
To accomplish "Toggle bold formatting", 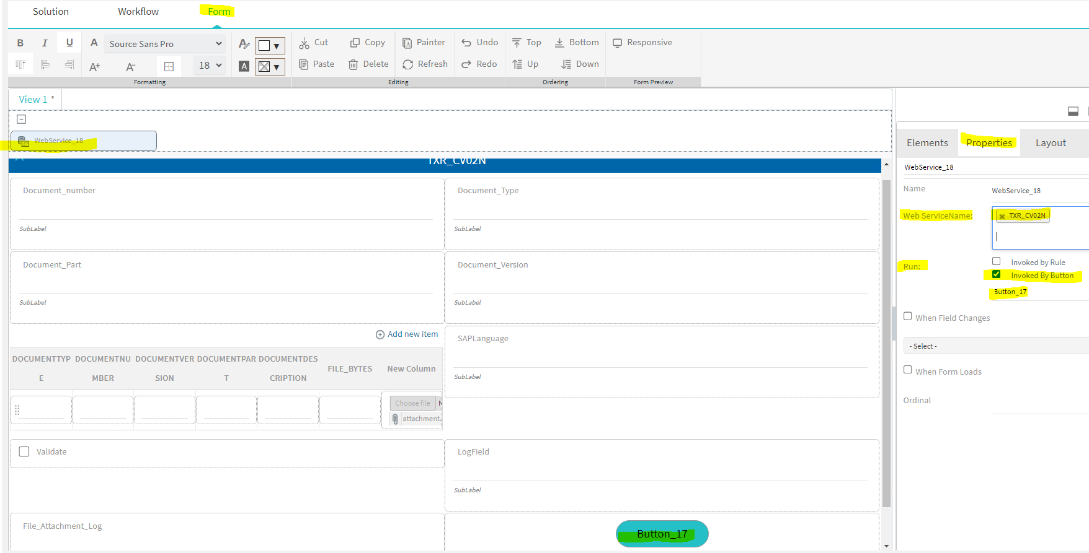I will [20, 43].
